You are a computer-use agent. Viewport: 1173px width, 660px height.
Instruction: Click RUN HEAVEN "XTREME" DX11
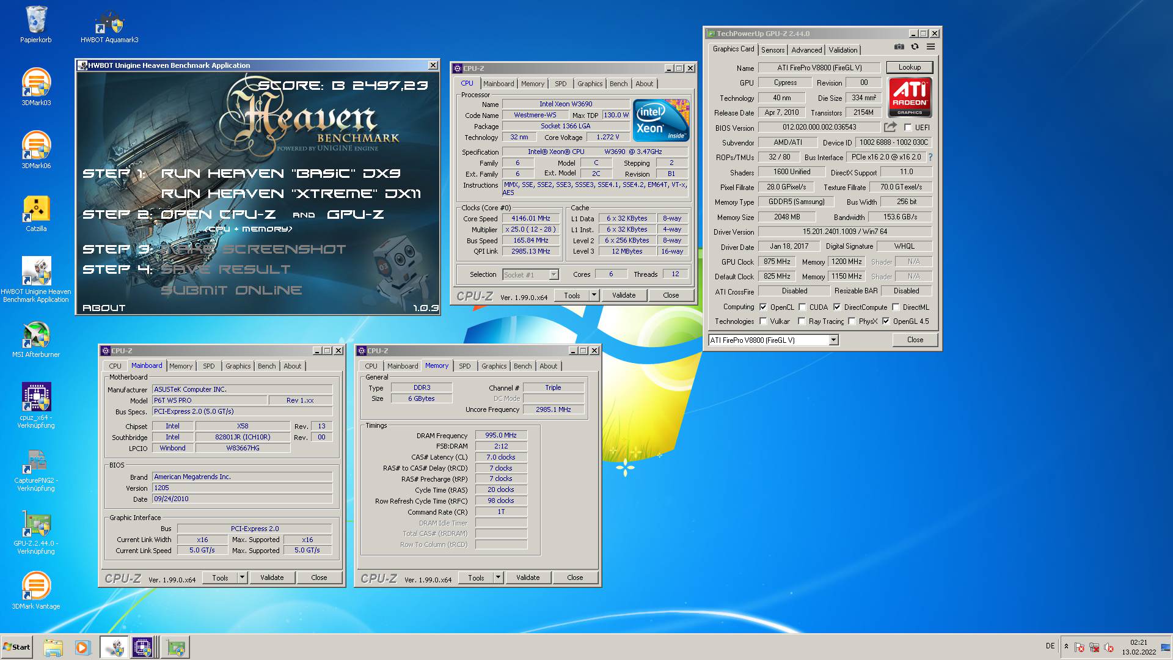[x=291, y=194]
